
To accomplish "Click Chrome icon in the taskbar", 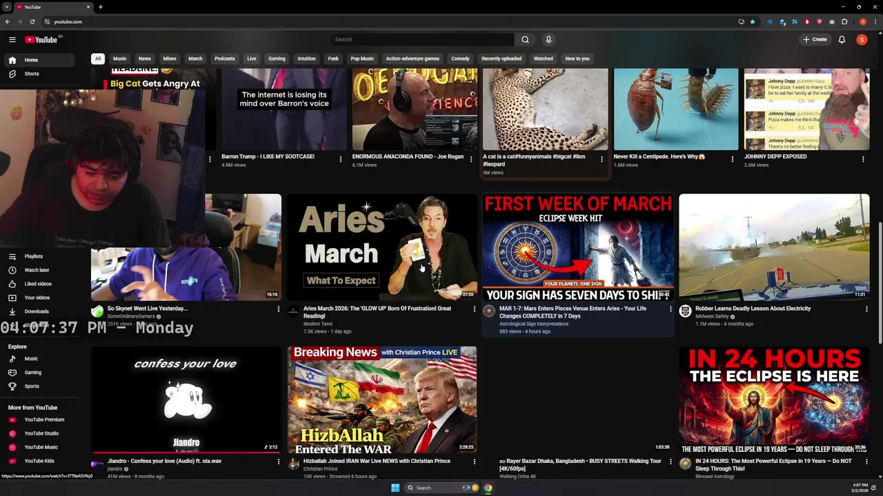I will (488, 488).
